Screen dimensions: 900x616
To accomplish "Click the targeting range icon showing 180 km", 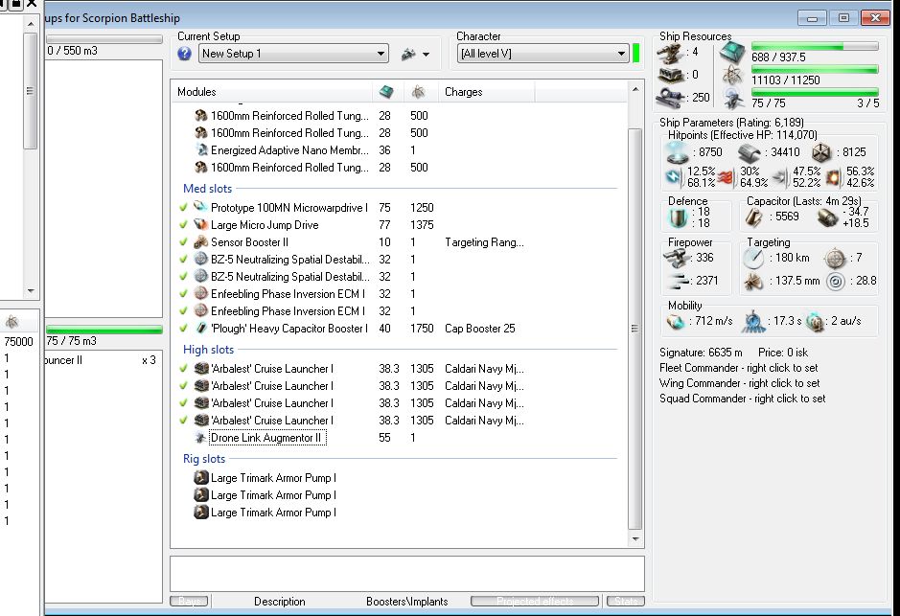I will coord(753,258).
